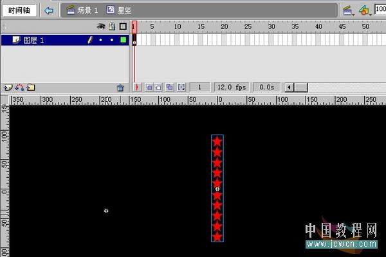Click timeline scroll left arrow
The width and height of the screenshot is (386, 257).
click(289, 87)
